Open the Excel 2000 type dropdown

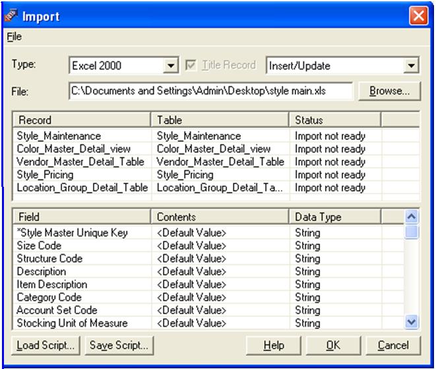tap(171, 65)
